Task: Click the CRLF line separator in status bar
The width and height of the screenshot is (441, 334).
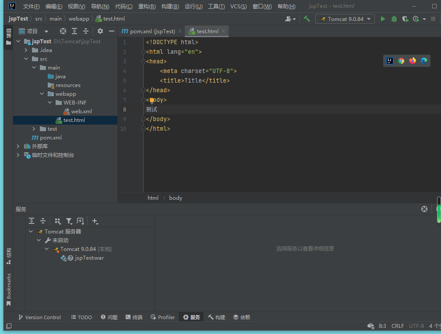Action: point(398,326)
